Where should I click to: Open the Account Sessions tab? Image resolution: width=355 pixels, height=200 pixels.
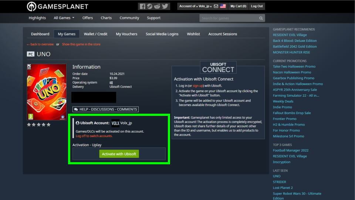[223, 34]
